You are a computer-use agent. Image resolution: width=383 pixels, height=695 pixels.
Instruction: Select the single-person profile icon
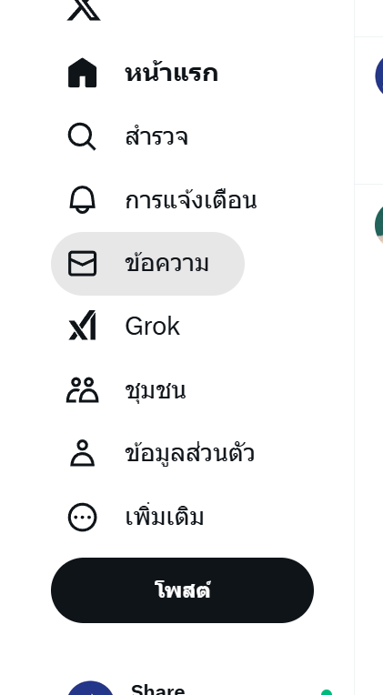click(83, 453)
